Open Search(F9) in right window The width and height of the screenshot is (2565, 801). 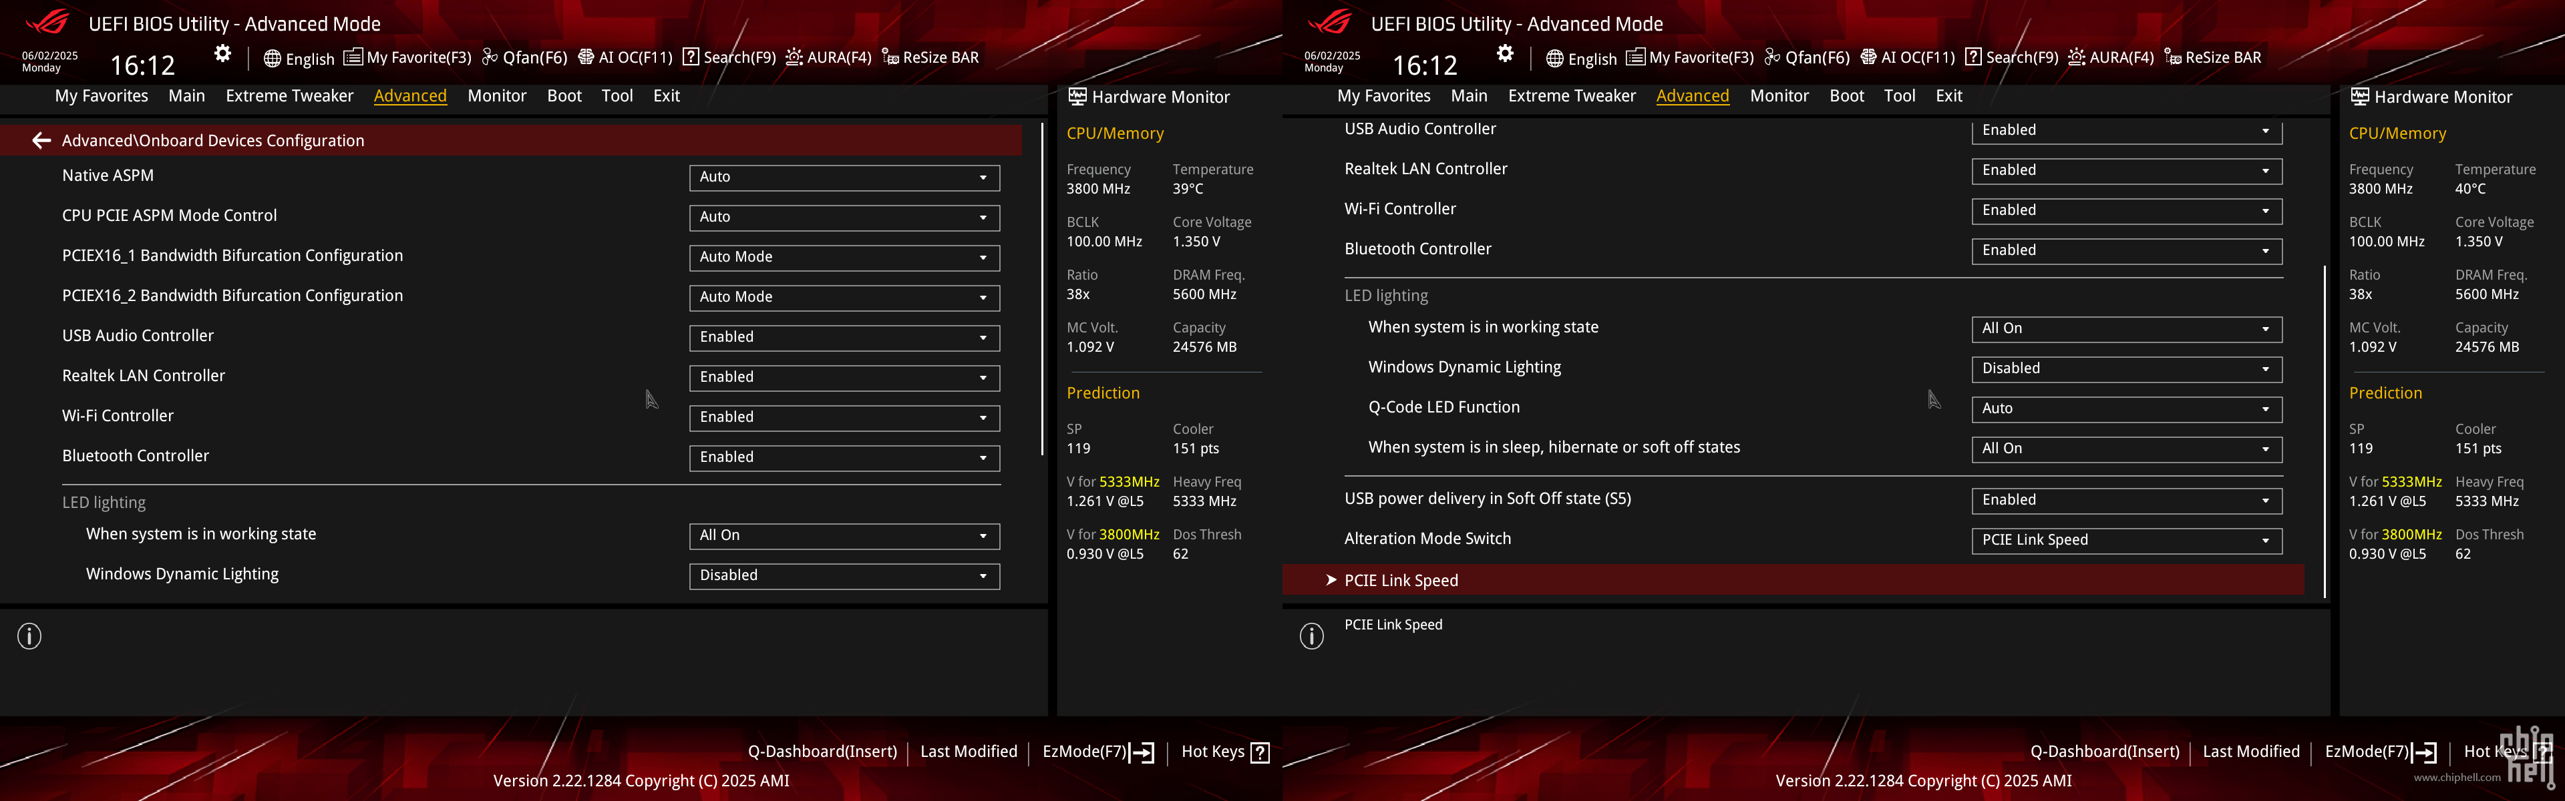click(2011, 57)
